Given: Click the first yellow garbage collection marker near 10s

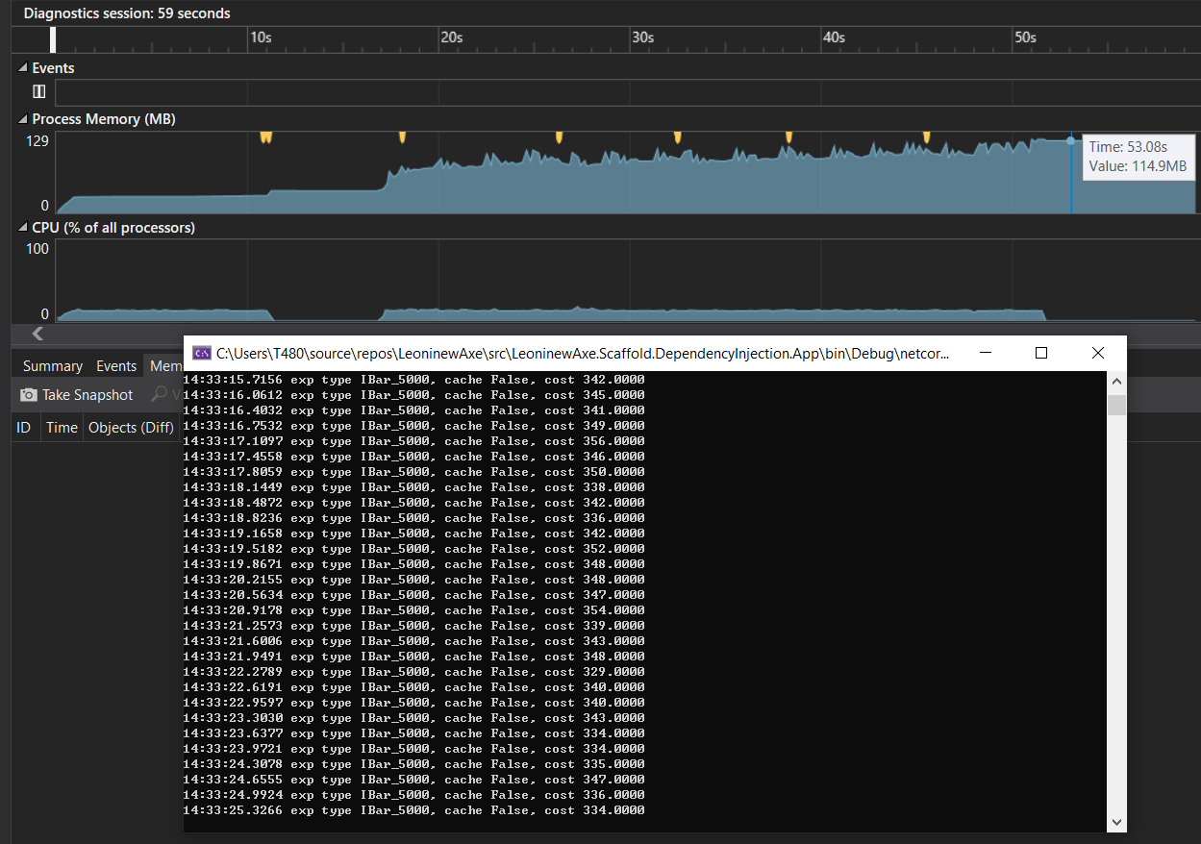Looking at the screenshot, I should click(x=265, y=137).
